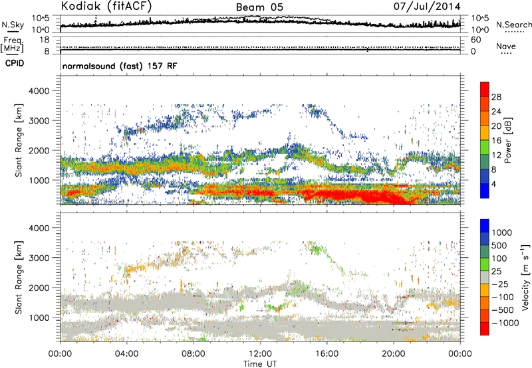Viewport: 532px width, 368px height.
Task: Click the 'N.Sky' legend label
Action: click(x=13, y=25)
